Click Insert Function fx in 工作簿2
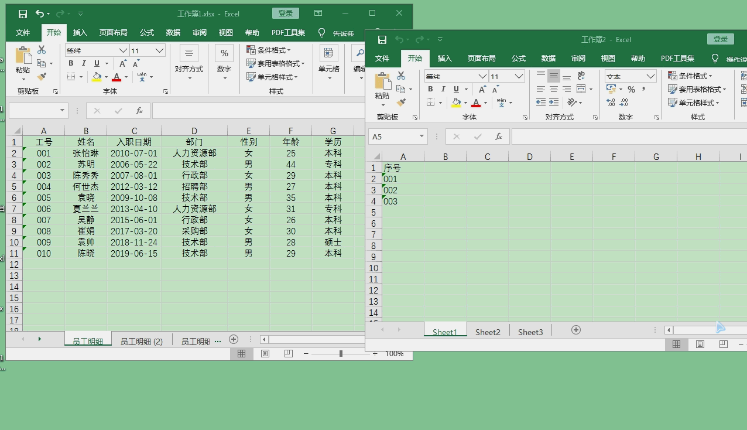Screen dimensions: 747x430 click(x=499, y=136)
